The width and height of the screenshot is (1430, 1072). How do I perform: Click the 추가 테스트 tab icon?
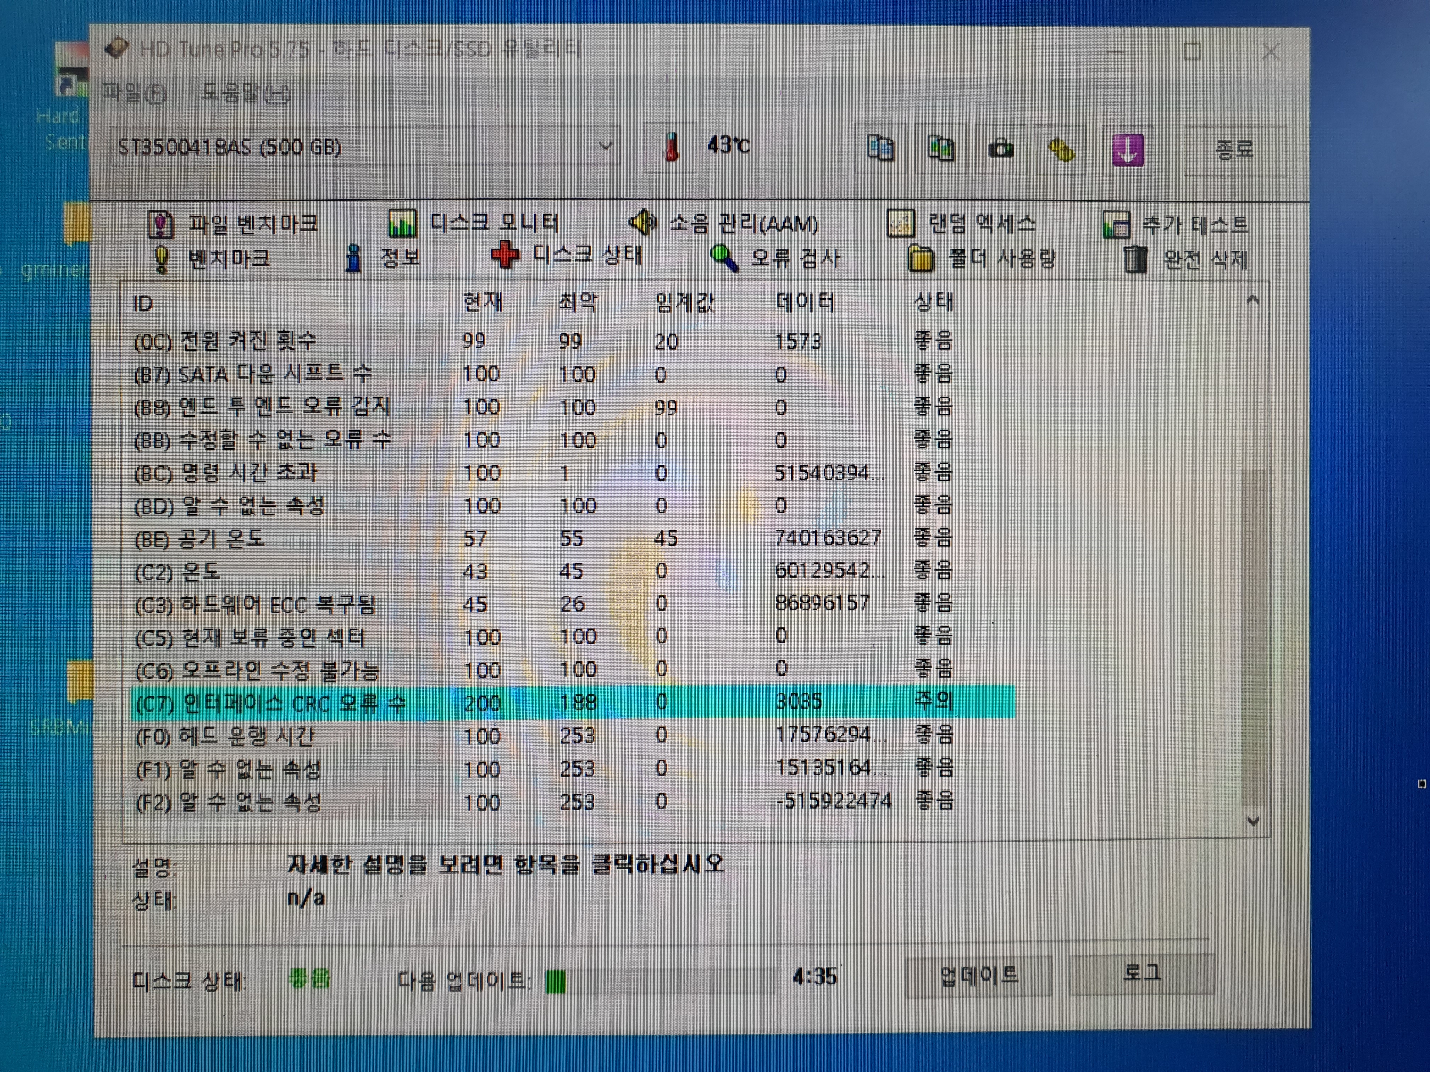pos(1116,225)
